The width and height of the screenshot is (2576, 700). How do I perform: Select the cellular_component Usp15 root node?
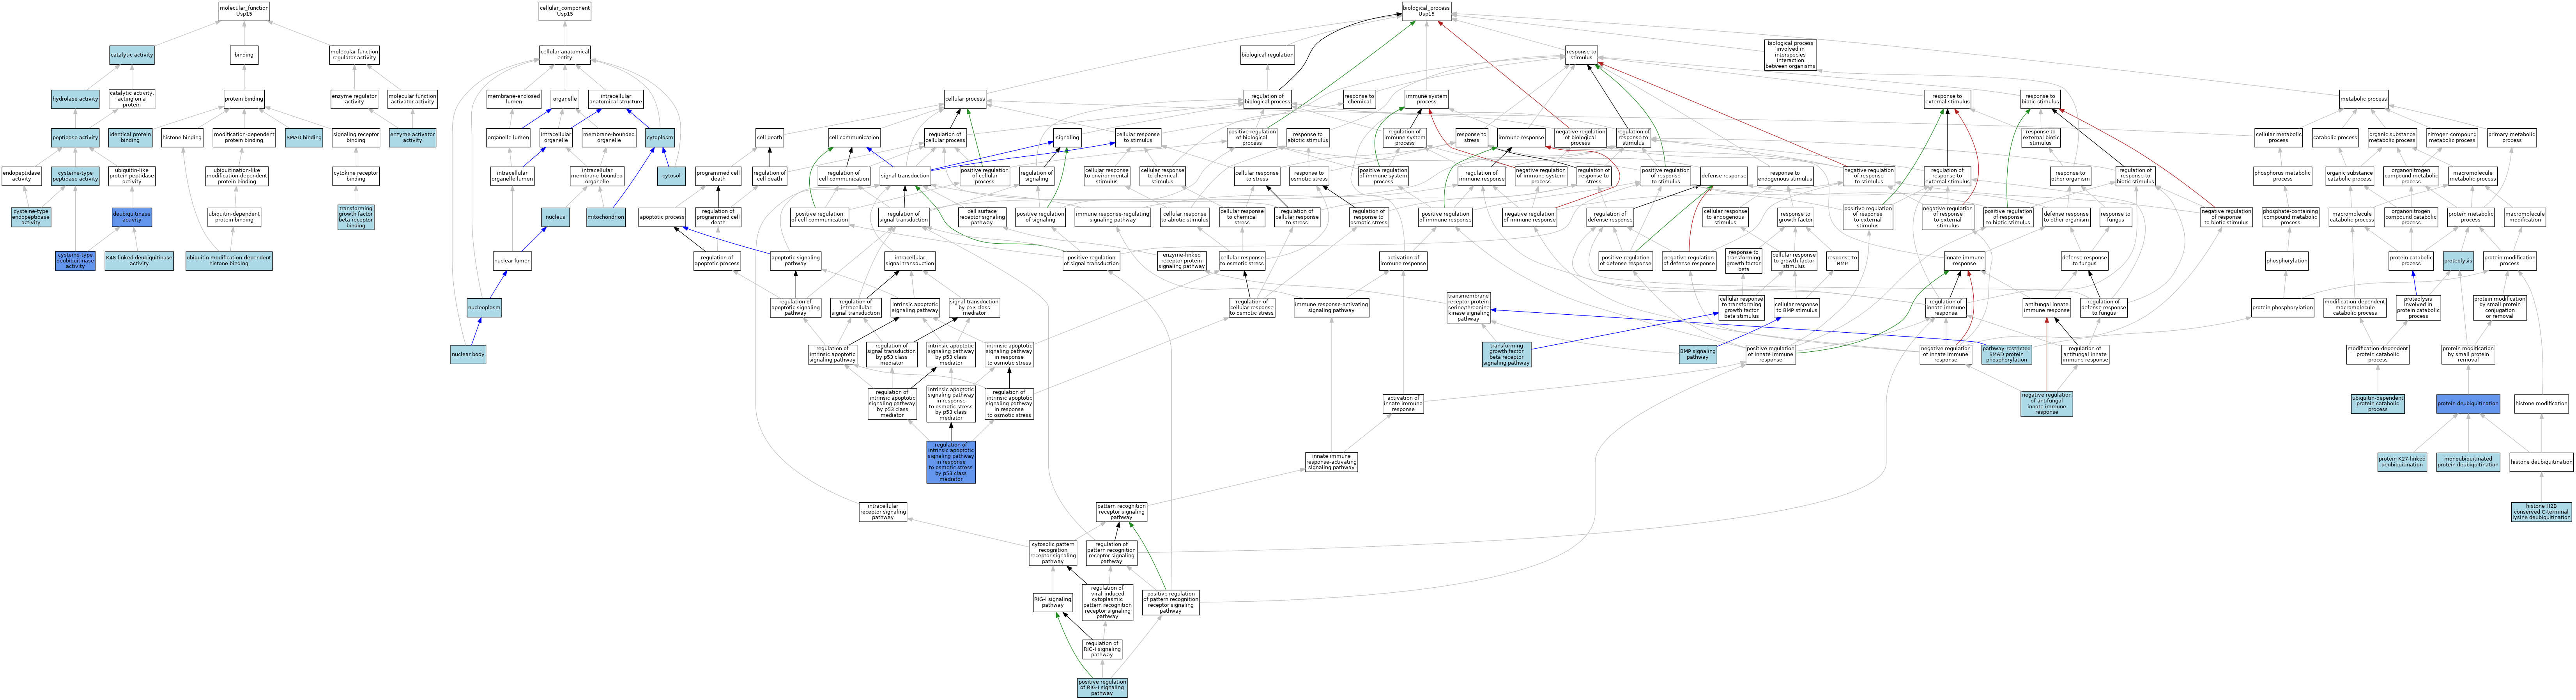pyautogui.click(x=564, y=11)
